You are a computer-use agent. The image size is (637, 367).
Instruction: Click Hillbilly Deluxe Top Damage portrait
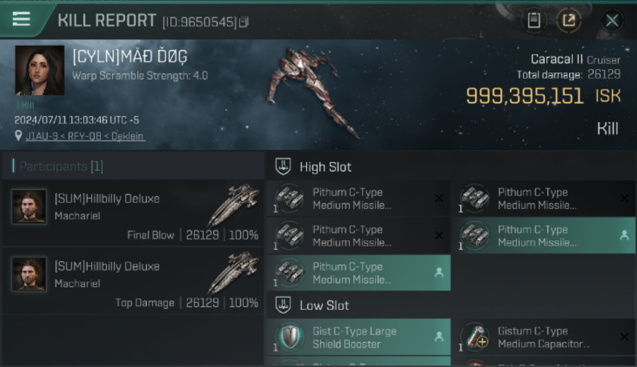pyautogui.click(x=29, y=274)
